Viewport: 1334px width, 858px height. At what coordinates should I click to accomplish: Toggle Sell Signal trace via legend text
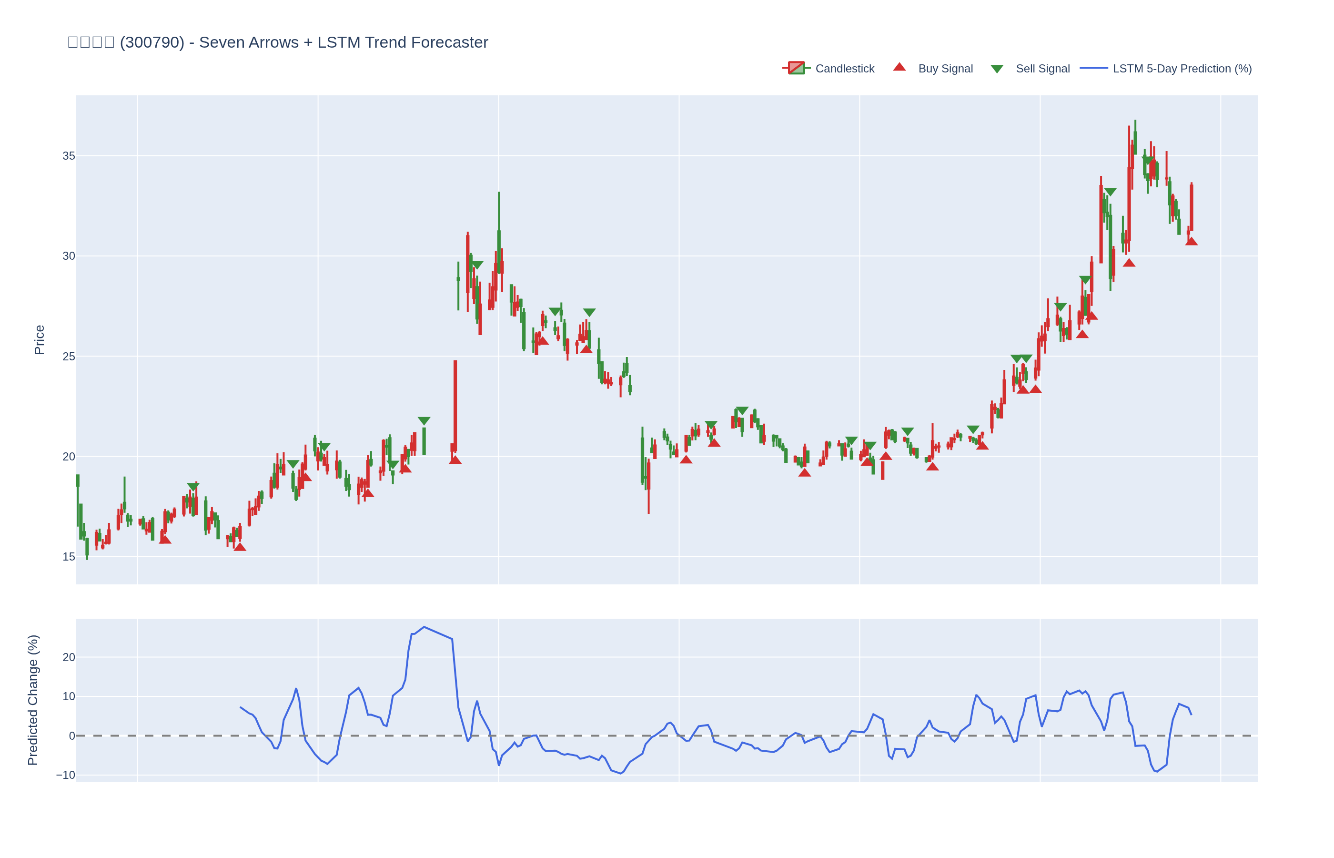pyautogui.click(x=1042, y=69)
